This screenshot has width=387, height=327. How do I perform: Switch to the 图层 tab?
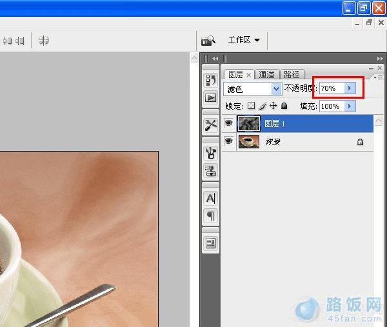click(x=235, y=75)
